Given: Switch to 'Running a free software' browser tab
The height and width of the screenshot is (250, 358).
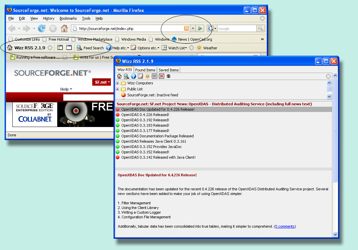Looking at the screenshot, I should coord(38,57).
